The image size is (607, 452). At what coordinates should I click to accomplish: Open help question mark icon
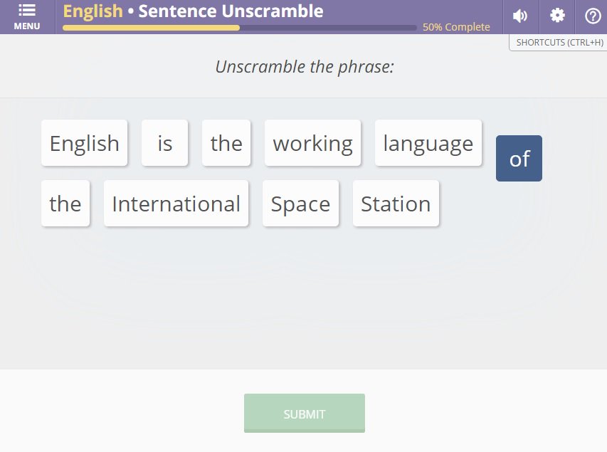(x=592, y=16)
